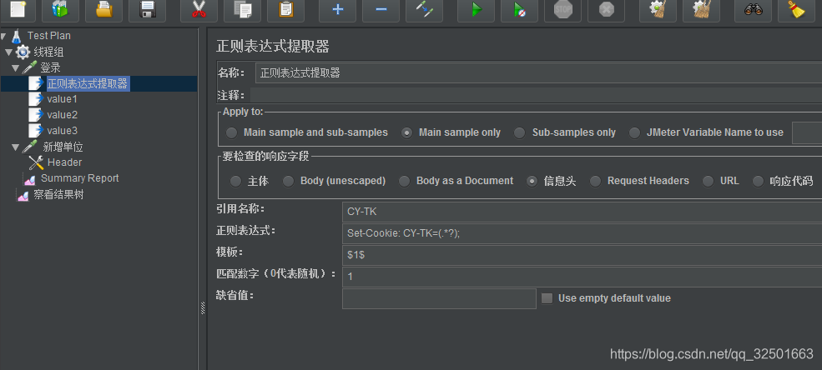Select 信息头 radio button
This screenshot has height=370, width=822.
click(x=532, y=181)
